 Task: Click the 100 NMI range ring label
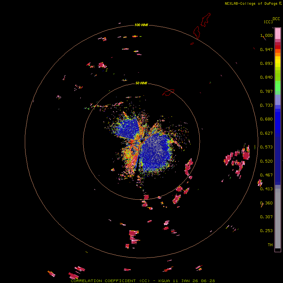[141, 25]
